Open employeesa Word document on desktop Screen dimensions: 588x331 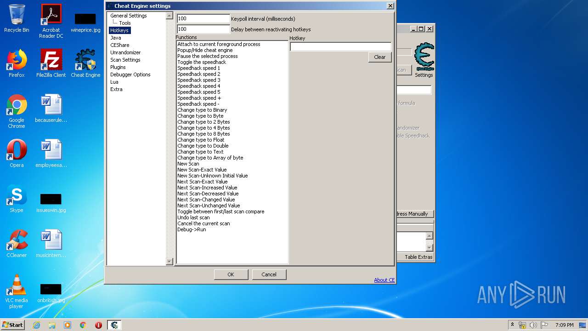tap(51, 154)
